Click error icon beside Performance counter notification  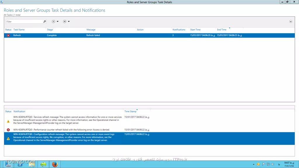click(x=8, y=130)
